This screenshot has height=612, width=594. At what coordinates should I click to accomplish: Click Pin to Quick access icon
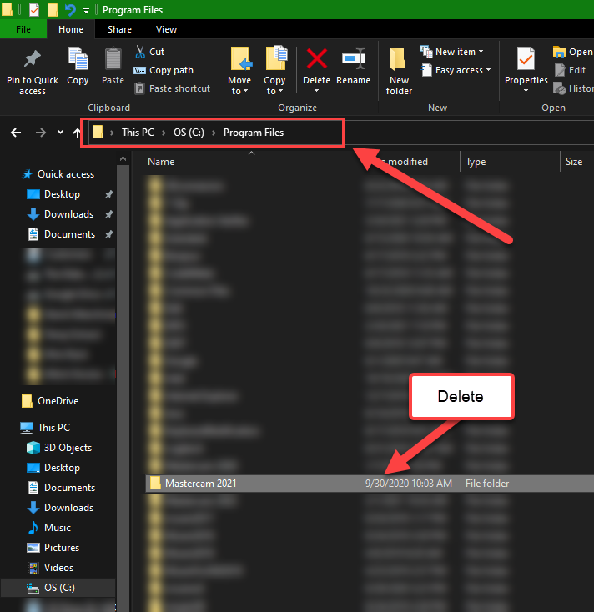click(32, 59)
